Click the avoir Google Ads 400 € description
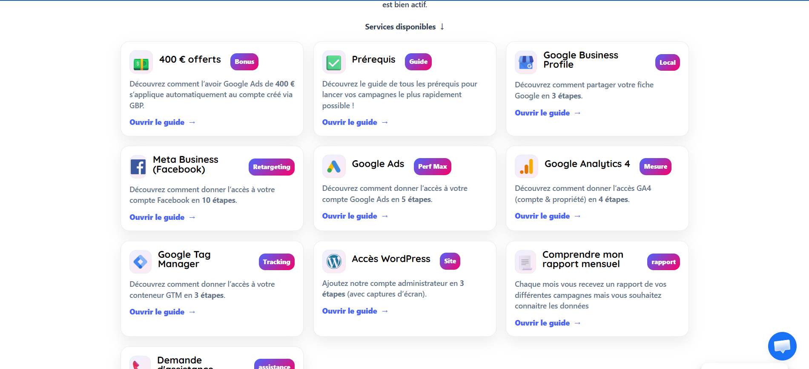 (x=212, y=95)
